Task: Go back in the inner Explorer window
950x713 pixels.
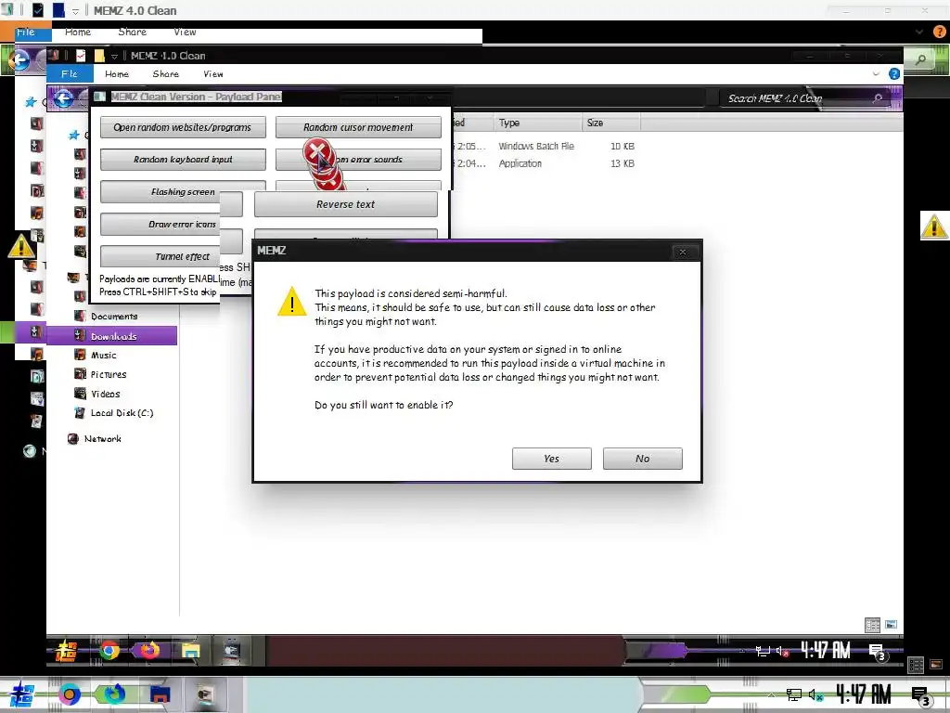Action: click(x=64, y=98)
